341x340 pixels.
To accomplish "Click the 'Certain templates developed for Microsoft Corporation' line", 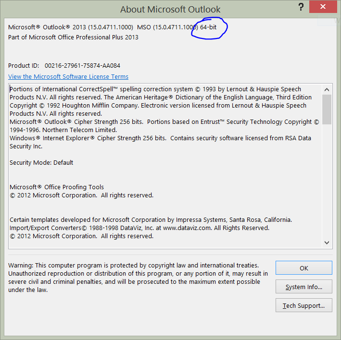I will [x=151, y=220].
